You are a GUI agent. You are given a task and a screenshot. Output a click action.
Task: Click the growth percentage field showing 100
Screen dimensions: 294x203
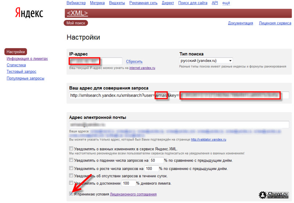152,168
